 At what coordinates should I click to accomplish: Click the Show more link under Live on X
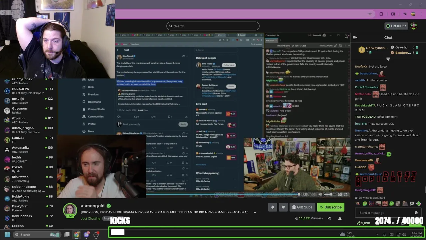[201, 165]
